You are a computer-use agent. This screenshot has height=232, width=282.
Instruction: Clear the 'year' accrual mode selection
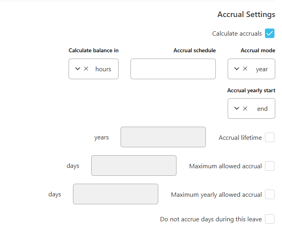pos(245,69)
